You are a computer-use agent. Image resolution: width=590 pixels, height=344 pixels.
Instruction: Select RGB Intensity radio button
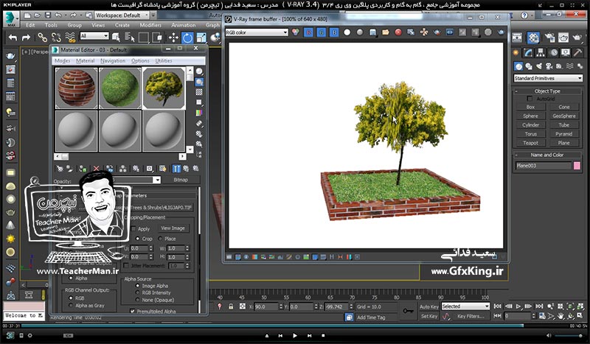tap(138, 292)
